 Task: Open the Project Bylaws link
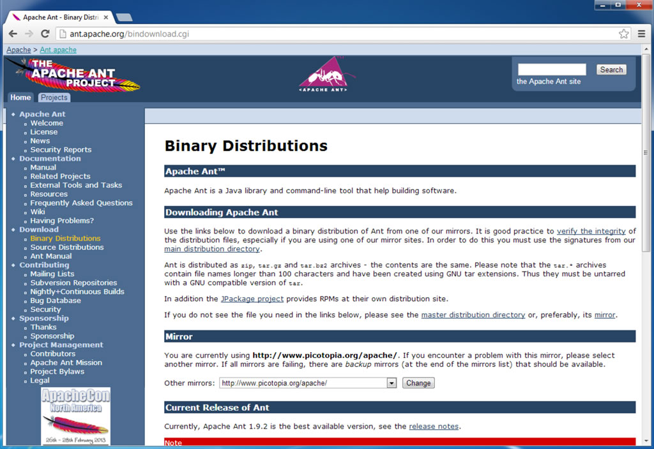coord(57,372)
